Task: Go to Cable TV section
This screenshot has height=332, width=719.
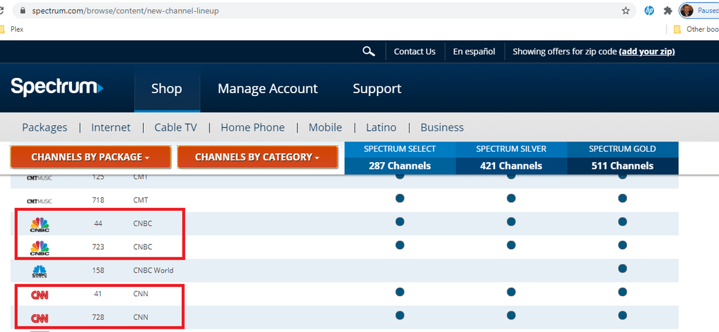Action: tap(176, 127)
